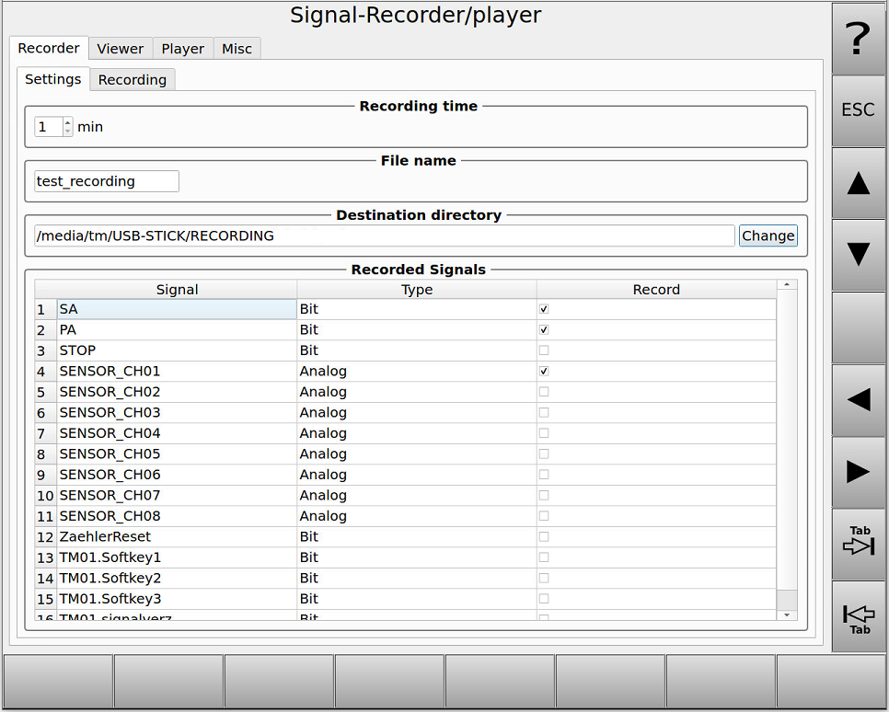Click the up arrow navigation key
The height and width of the screenshot is (712, 889).
click(x=857, y=184)
